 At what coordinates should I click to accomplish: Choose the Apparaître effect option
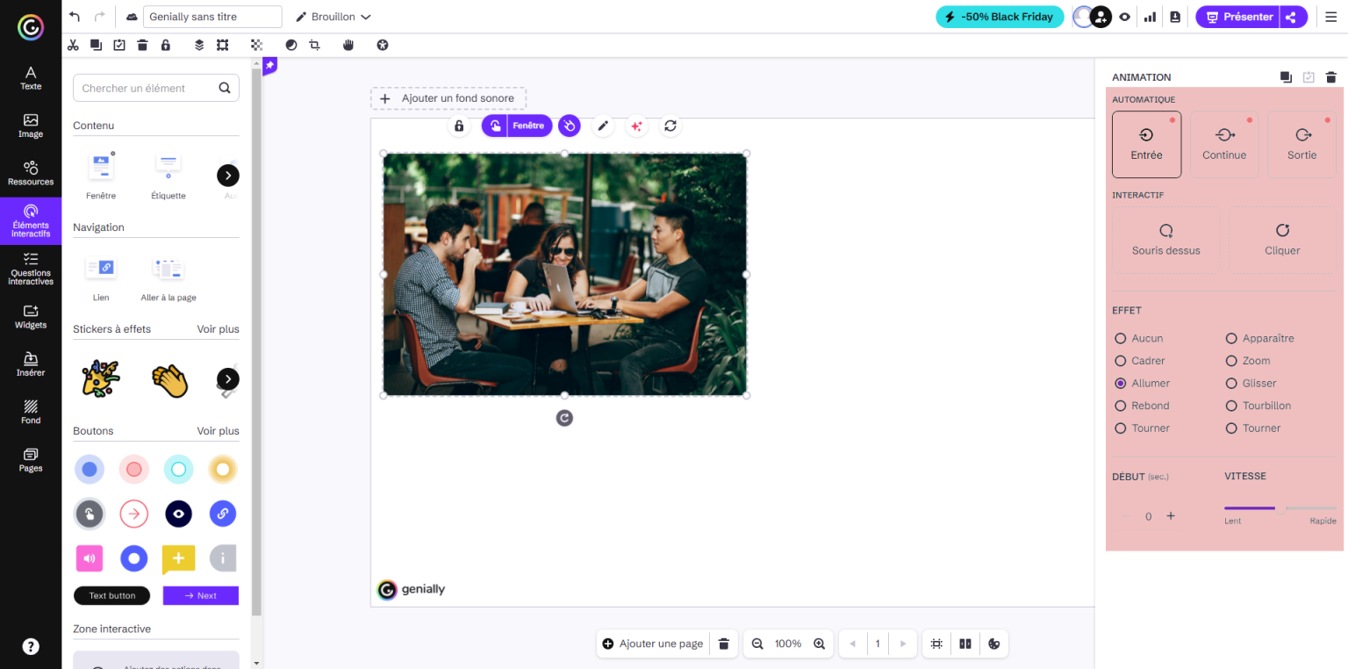pos(1231,338)
